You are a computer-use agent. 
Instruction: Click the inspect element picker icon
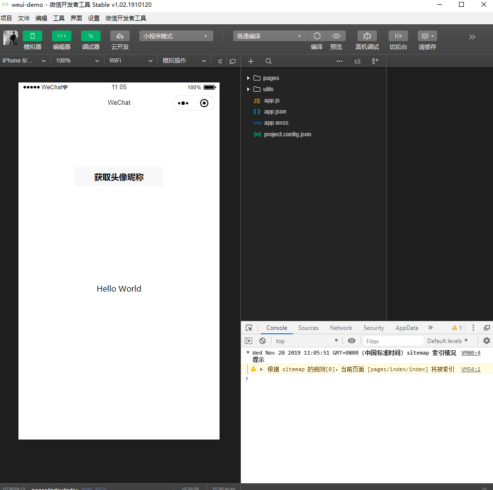point(249,328)
